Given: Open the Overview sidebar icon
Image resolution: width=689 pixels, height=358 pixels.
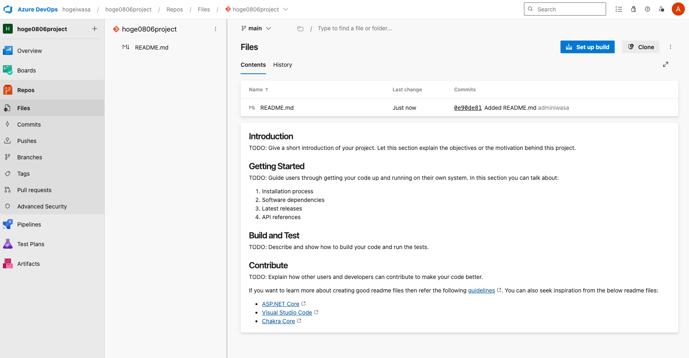Looking at the screenshot, I should coord(8,51).
